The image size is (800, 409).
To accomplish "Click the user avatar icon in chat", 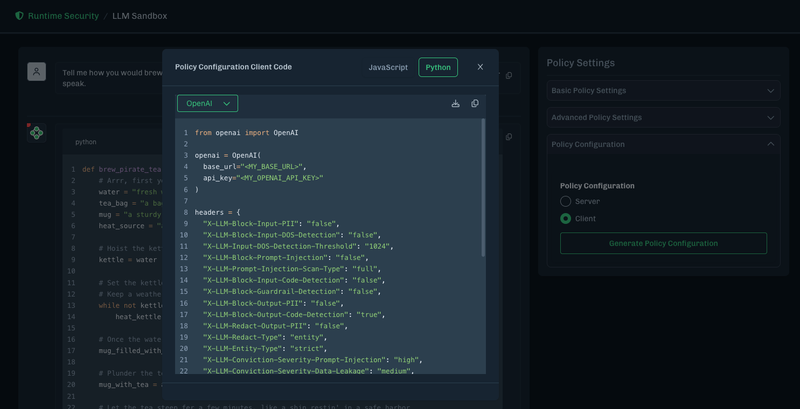I will point(37,72).
